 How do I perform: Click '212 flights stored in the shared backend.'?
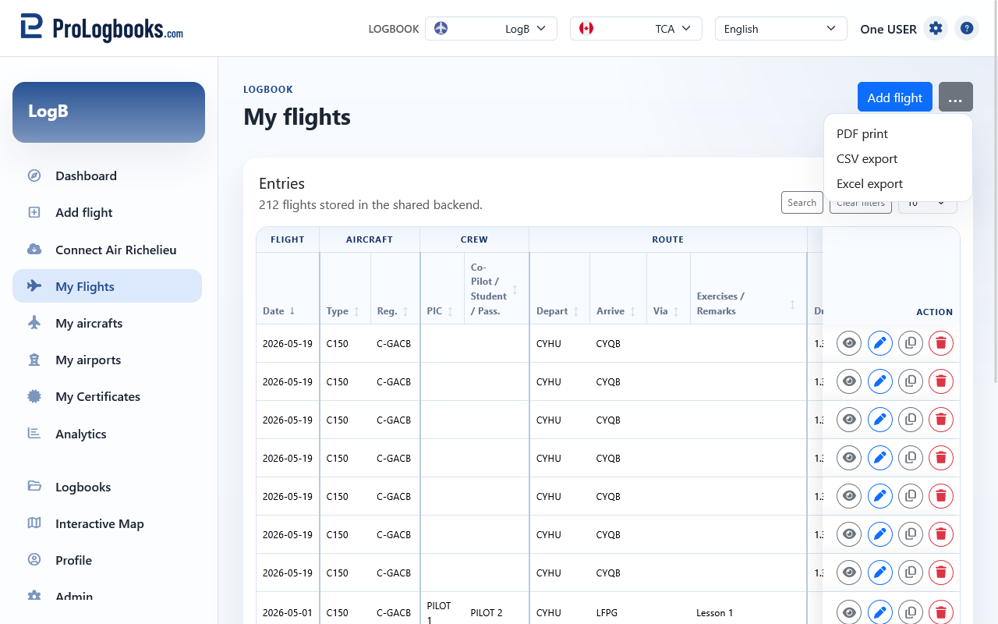click(x=370, y=205)
